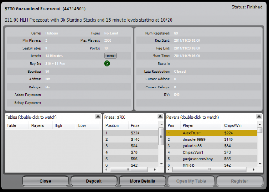Viewport: 269px width, 192px height.
Task: Click scroll left arrow in Prizes list
Action: click(106, 170)
